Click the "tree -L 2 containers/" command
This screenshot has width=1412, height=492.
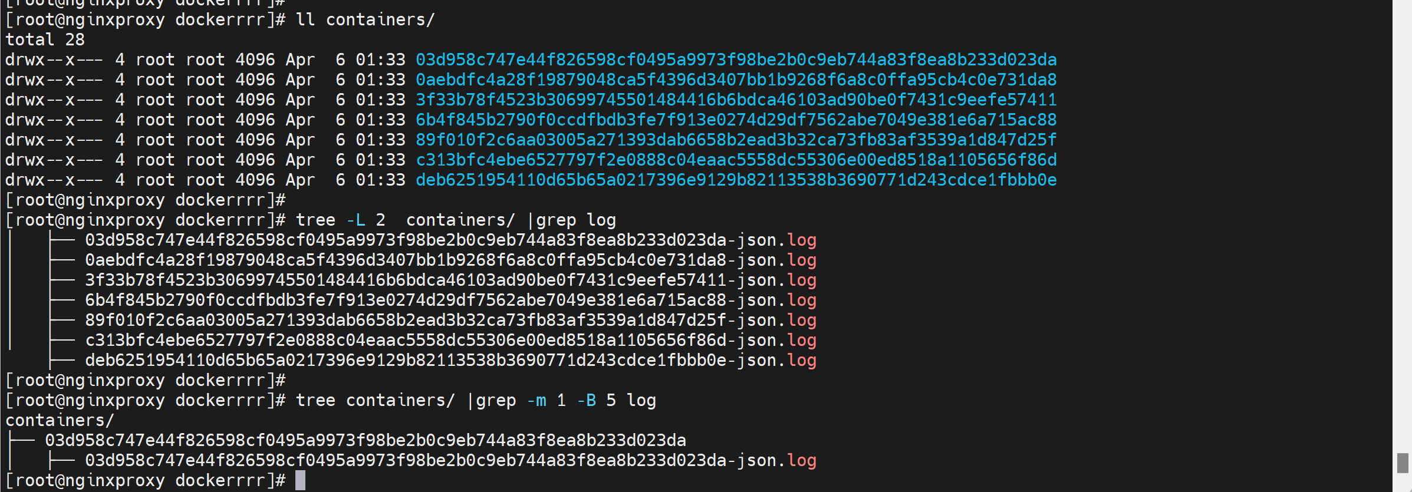click(404, 220)
